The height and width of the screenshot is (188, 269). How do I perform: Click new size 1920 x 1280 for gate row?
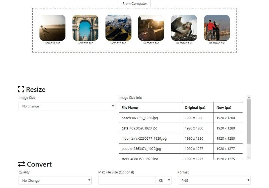[x=228, y=128]
